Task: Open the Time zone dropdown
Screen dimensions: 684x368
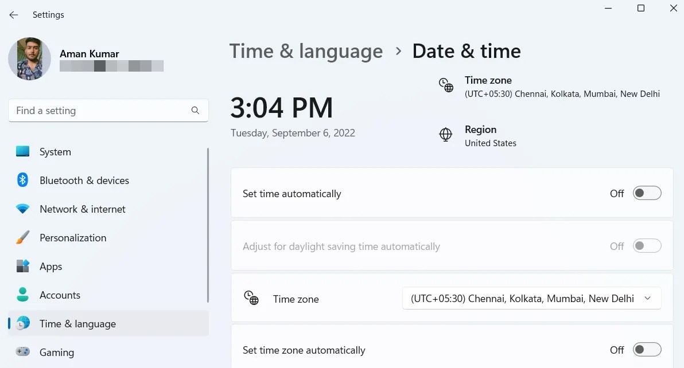Action: 531,299
